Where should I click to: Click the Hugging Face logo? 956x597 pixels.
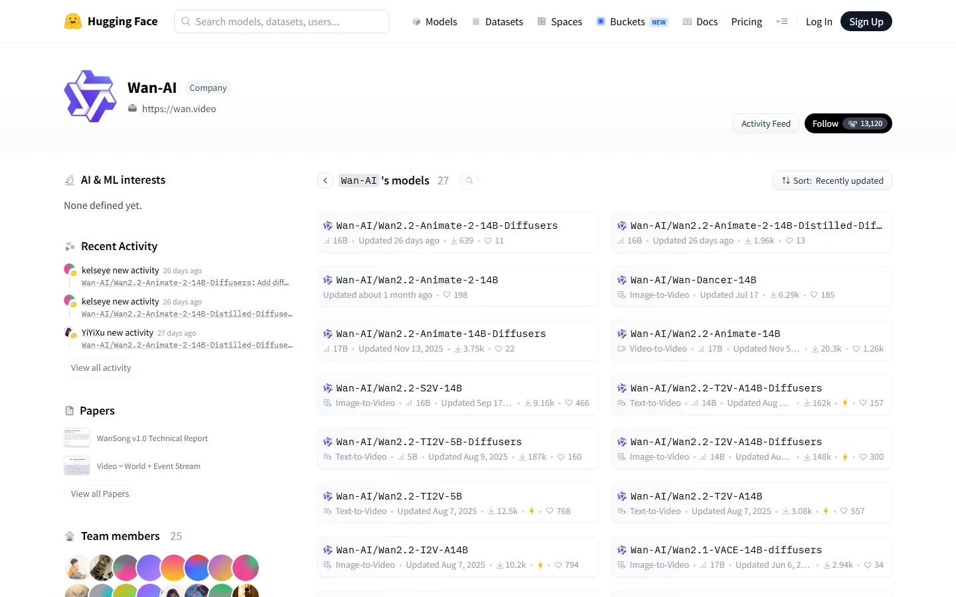click(x=111, y=21)
